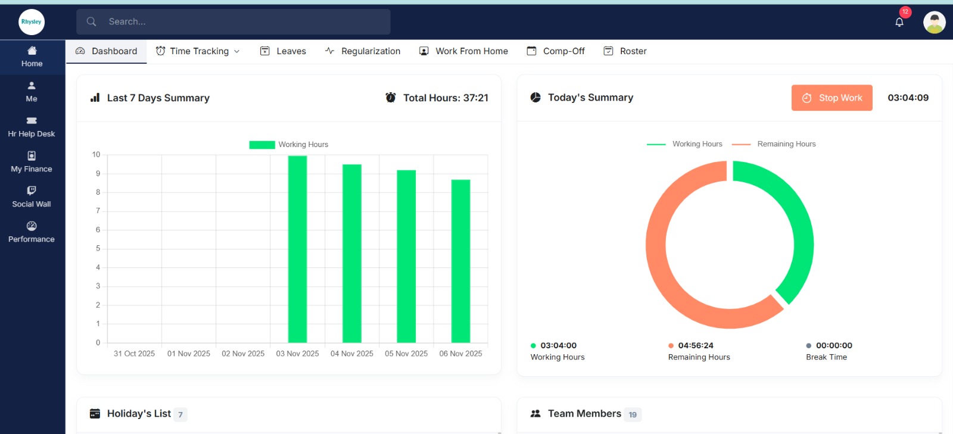The height and width of the screenshot is (434, 953).
Task: Toggle Remaining Hours legend in donut chart
Action: pos(774,144)
